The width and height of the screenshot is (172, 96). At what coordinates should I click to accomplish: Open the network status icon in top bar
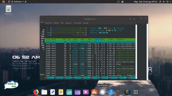tap(160, 2)
